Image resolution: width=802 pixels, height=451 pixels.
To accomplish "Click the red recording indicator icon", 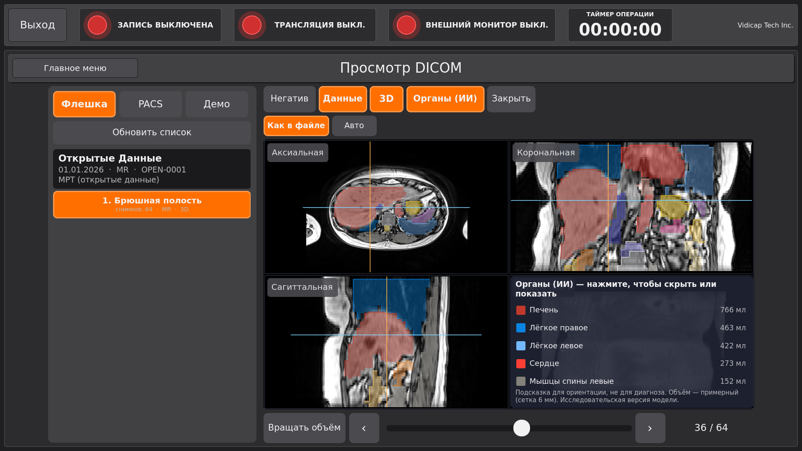I will (x=97, y=25).
